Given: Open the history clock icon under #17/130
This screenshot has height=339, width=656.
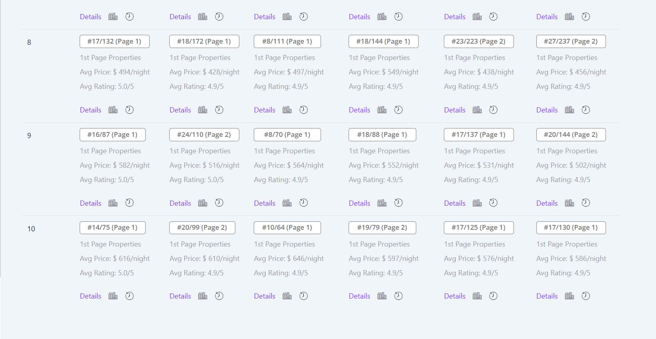Looking at the screenshot, I should (x=586, y=296).
